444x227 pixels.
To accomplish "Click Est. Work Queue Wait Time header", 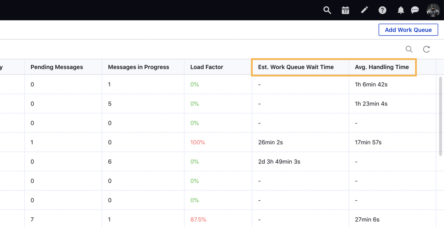I will 296,67.
